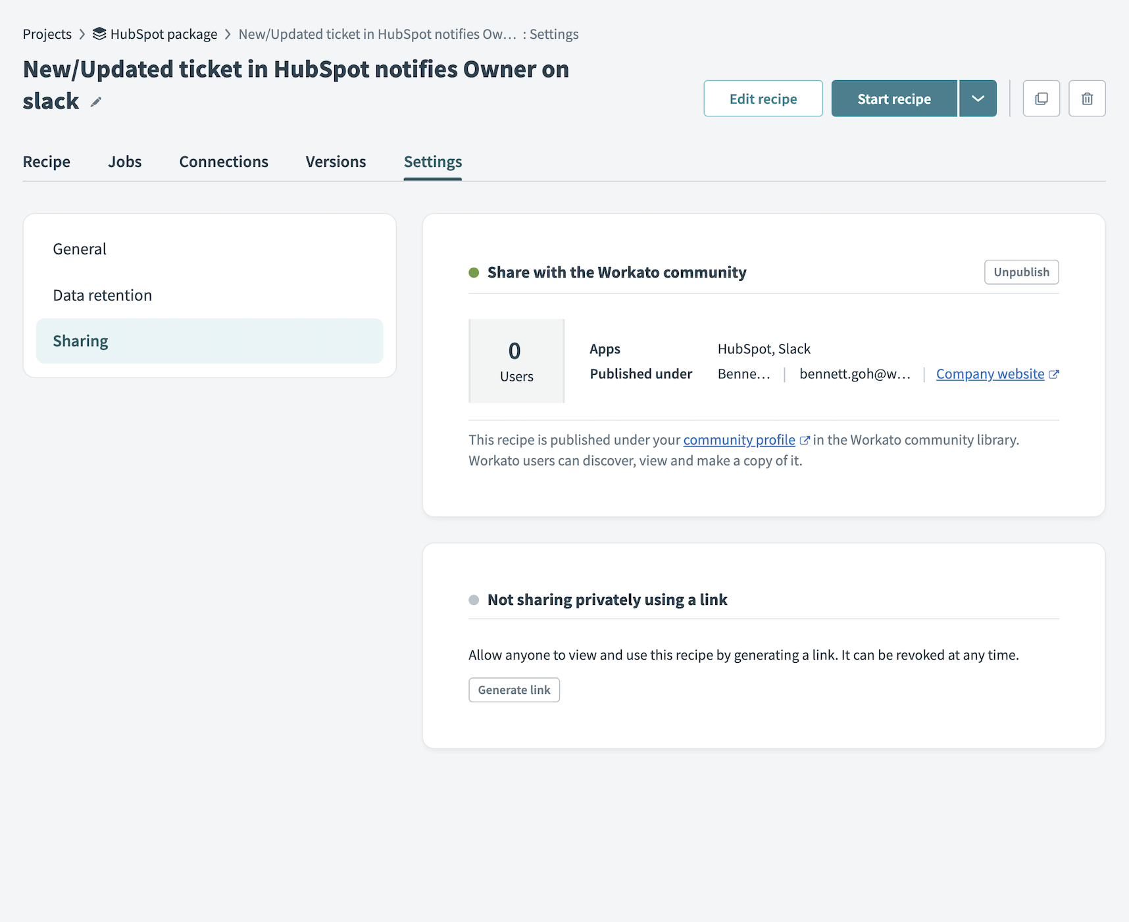Navigate to Projects in breadcrumb
This screenshot has width=1129, height=922.
[47, 34]
